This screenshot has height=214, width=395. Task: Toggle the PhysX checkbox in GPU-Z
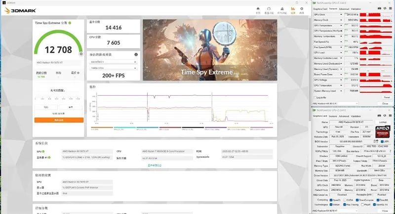click(362, 205)
